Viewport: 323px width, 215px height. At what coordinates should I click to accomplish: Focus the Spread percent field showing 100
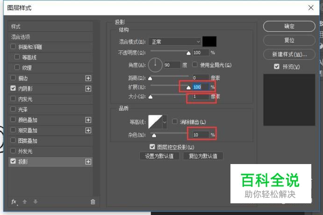pos(201,87)
